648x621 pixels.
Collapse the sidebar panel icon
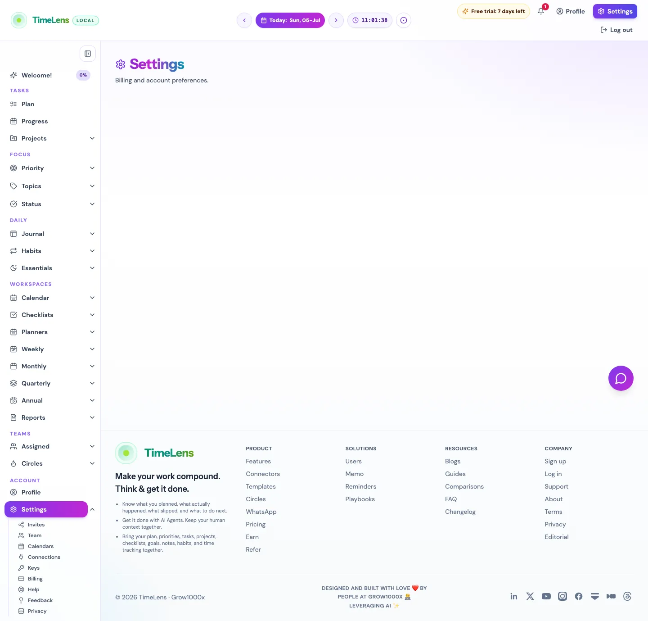click(88, 54)
